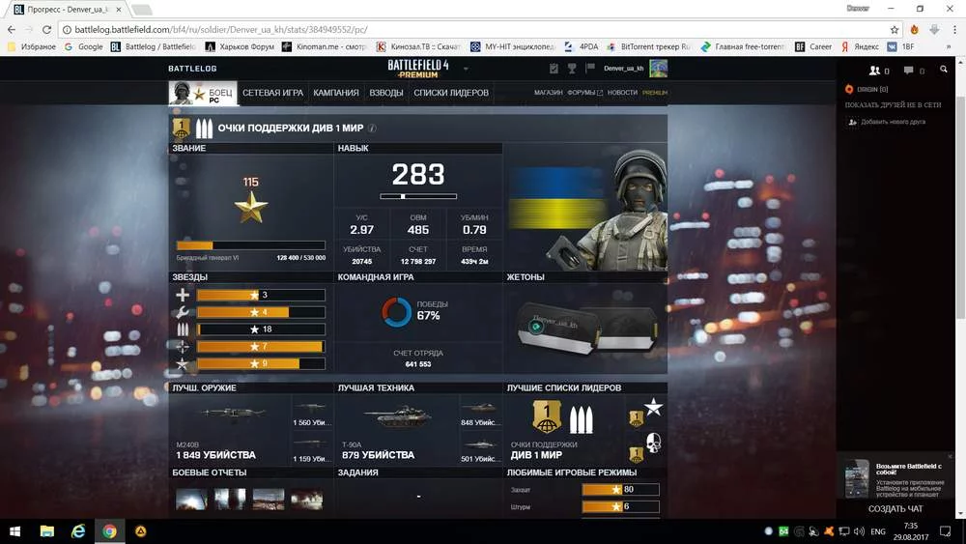This screenshot has height=544, width=966.
Task: Go back with the browser arrow
Action: 11,30
